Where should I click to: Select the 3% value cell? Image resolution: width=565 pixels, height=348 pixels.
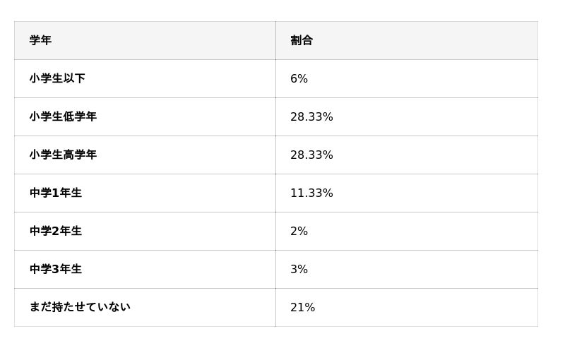pyautogui.click(x=299, y=270)
